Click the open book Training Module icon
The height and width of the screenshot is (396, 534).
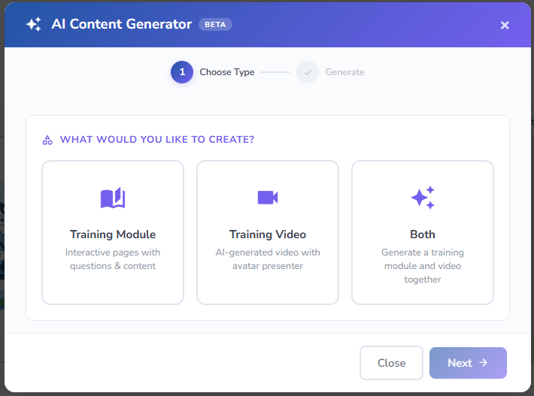(x=113, y=198)
